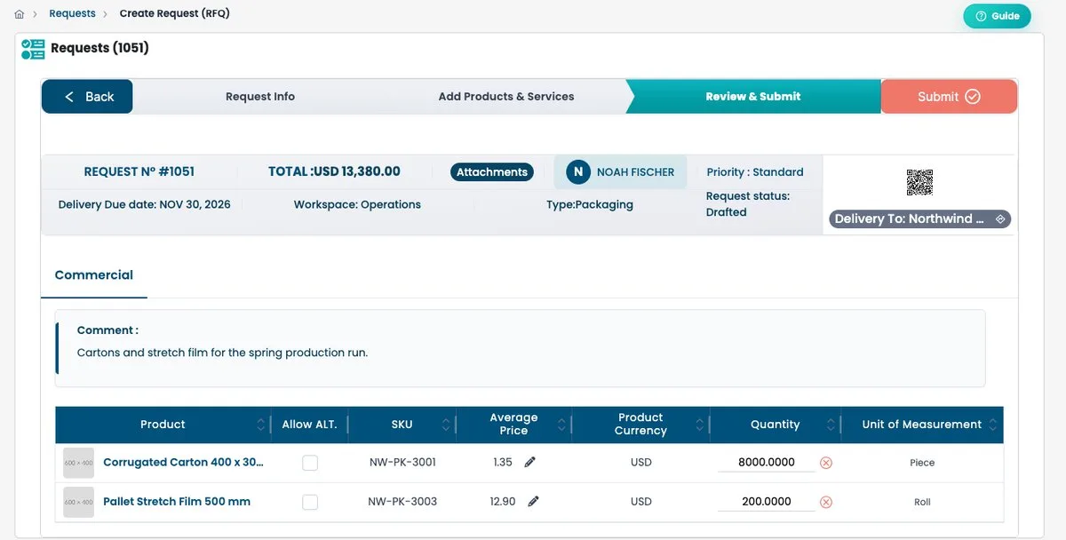Click the comment about Cartons and stretch film
This screenshot has height=540, width=1066.
tap(222, 353)
